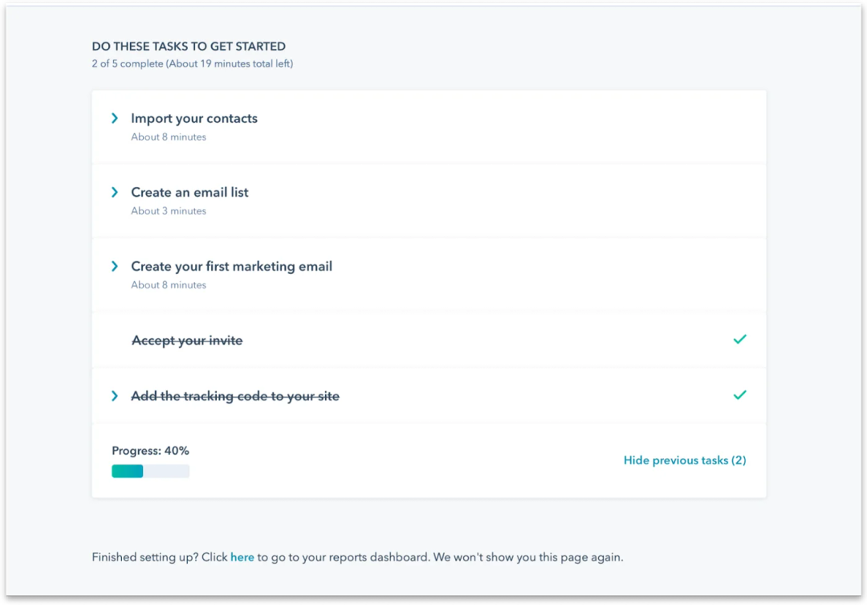Open the Create an email list title
867x605 pixels.
pyautogui.click(x=189, y=192)
